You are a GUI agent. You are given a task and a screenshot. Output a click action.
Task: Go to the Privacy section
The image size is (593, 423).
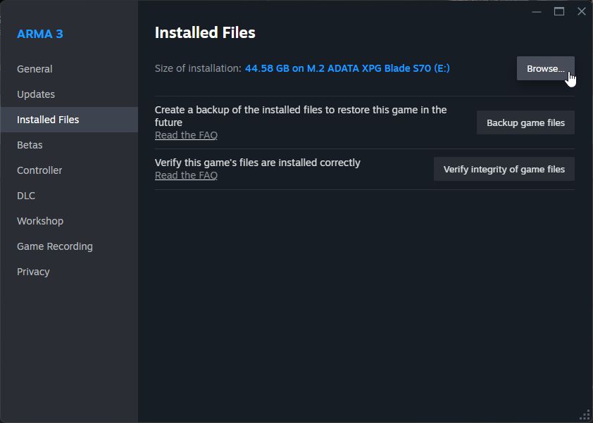69,272
